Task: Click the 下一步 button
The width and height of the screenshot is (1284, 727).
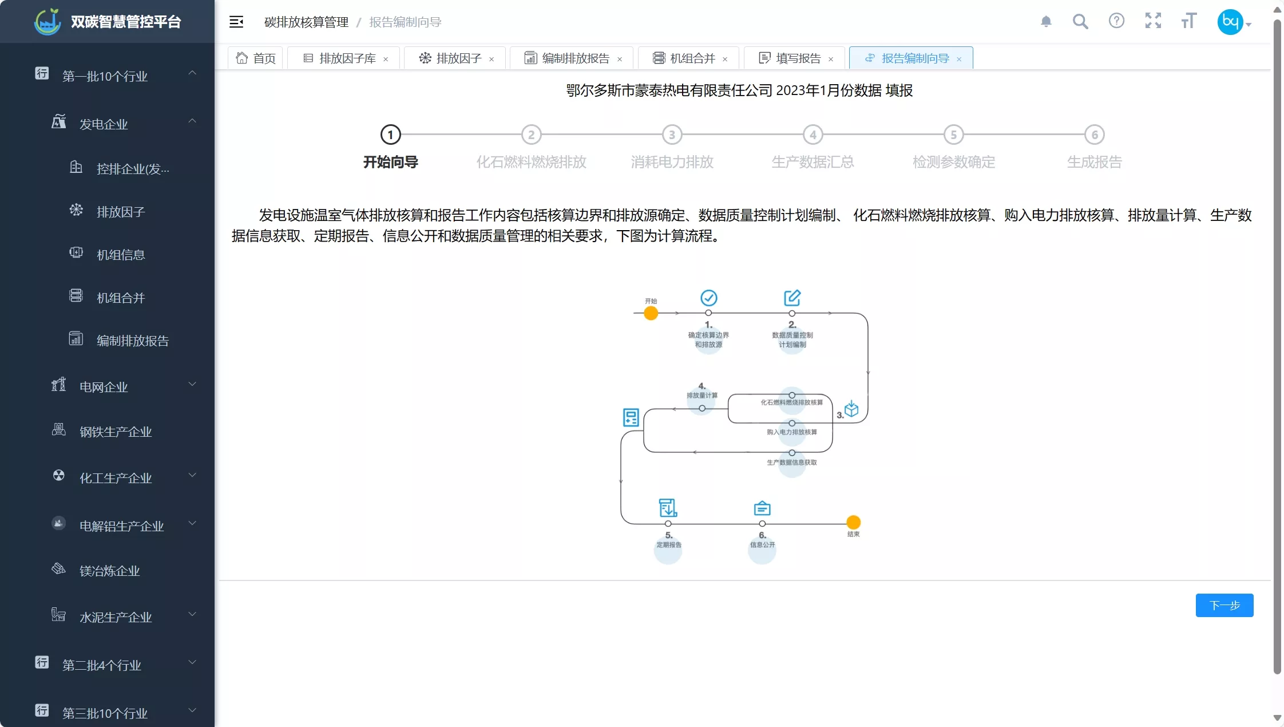Action: (1224, 605)
